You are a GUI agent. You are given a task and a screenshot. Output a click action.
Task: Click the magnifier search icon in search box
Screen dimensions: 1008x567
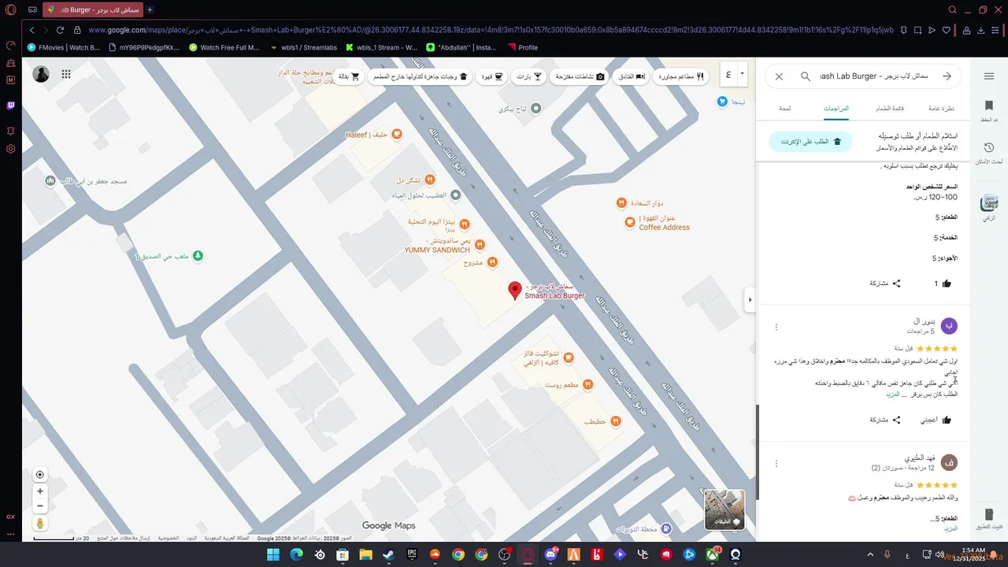[x=806, y=76]
